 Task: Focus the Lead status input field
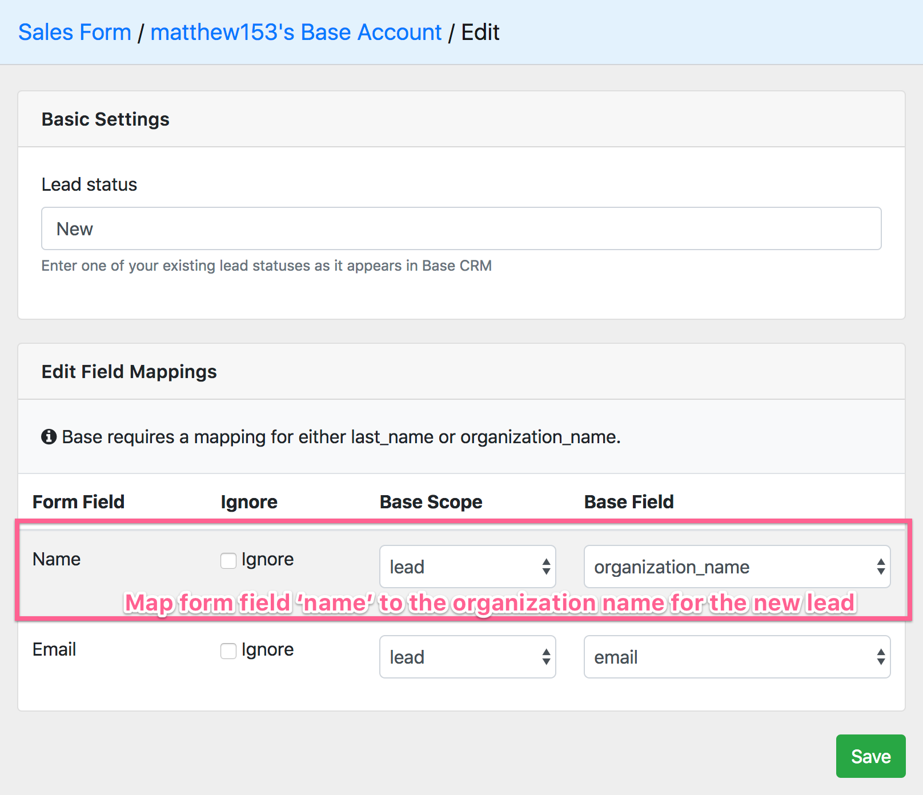pos(461,228)
